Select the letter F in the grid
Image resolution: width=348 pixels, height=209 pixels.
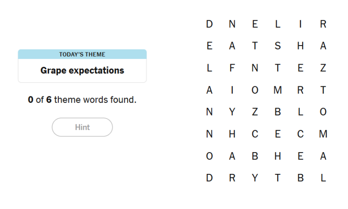click(232, 68)
